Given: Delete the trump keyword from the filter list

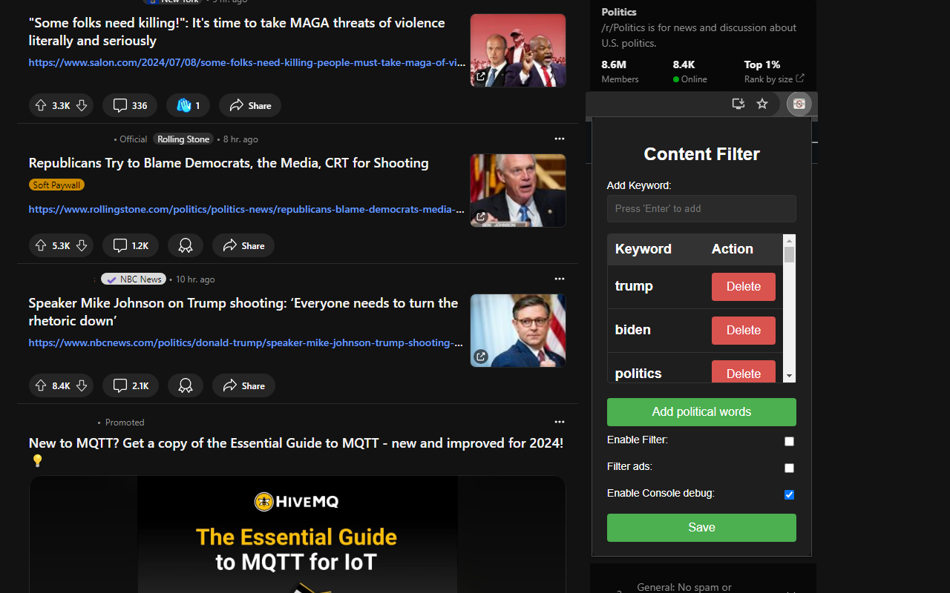Looking at the screenshot, I should [743, 286].
